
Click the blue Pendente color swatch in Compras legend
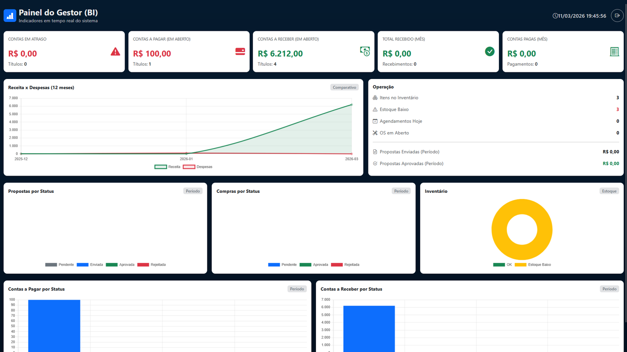[x=274, y=264]
